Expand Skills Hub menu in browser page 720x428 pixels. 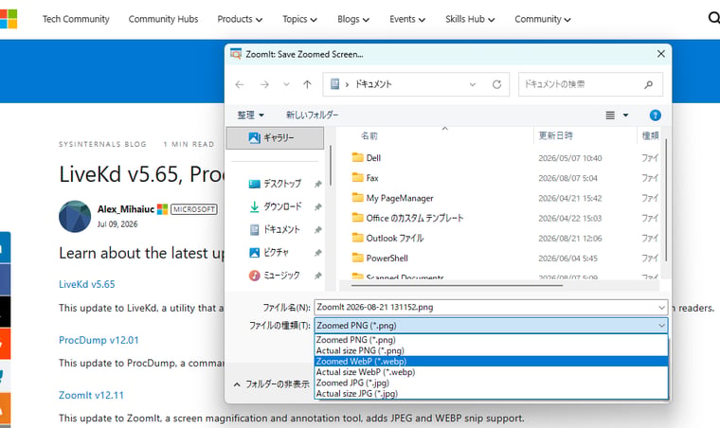[x=470, y=19]
